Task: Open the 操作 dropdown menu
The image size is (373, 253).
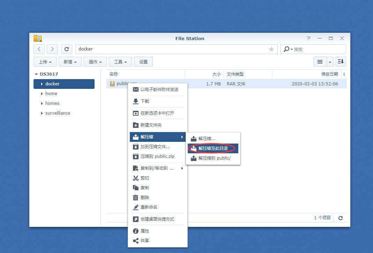Action: pyautogui.click(x=95, y=62)
